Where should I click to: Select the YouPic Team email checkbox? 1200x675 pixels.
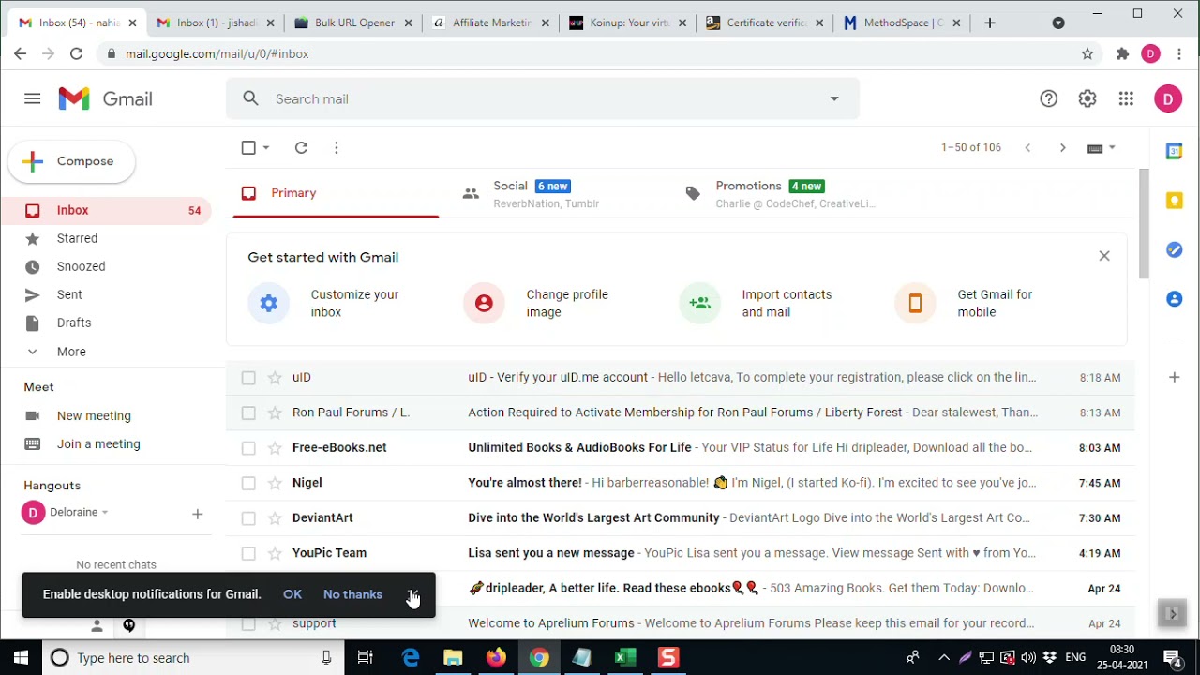[x=248, y=553]
